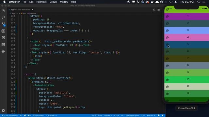Viewport: 209px width, 117px height.
Task: Click the gray-blue row labeled 8
Action: point(186,66)
